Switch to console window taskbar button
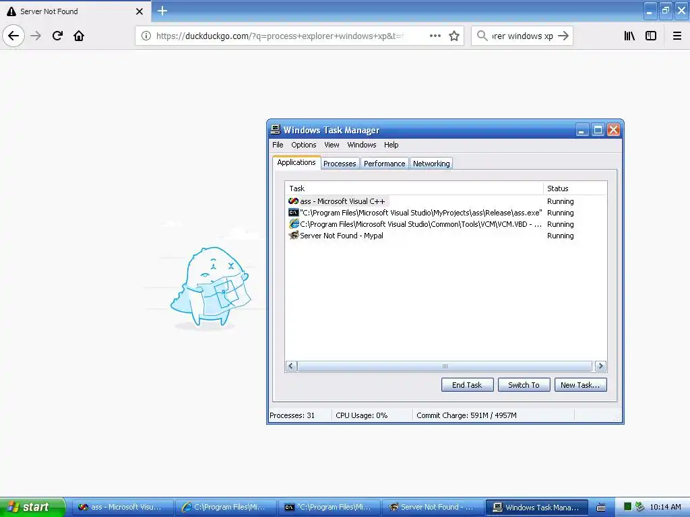This screenshot has width=690, height=517. tap(329, 507)
